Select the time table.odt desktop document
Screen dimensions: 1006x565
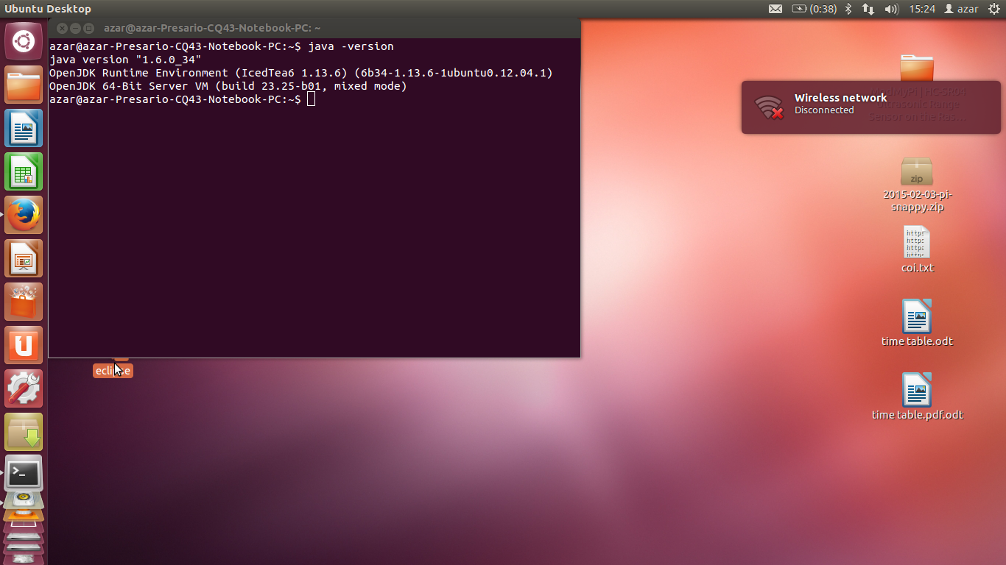917,322
